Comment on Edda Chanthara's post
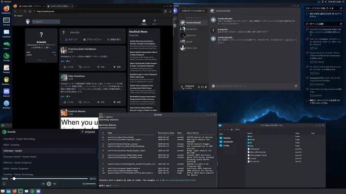This screenshot has height=194, width=346. coord(84,102)
